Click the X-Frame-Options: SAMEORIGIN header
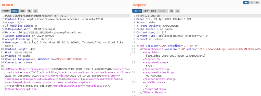Image resolution: width=261 pixels, height=96 pixels. point(158,26)
